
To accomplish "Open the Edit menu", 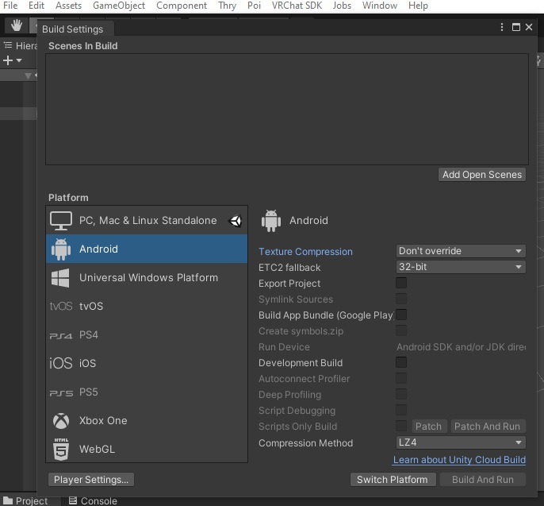I will (x=36, y=6).
